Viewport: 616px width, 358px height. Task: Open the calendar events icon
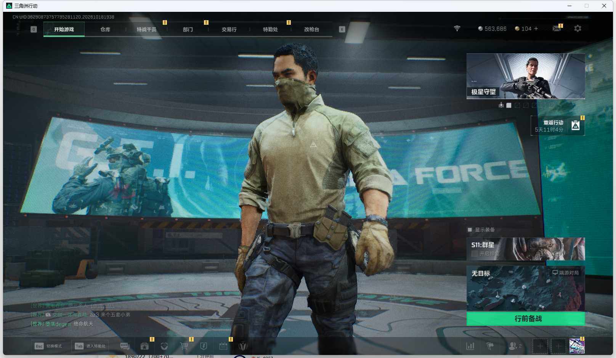[x=223, y=346]
